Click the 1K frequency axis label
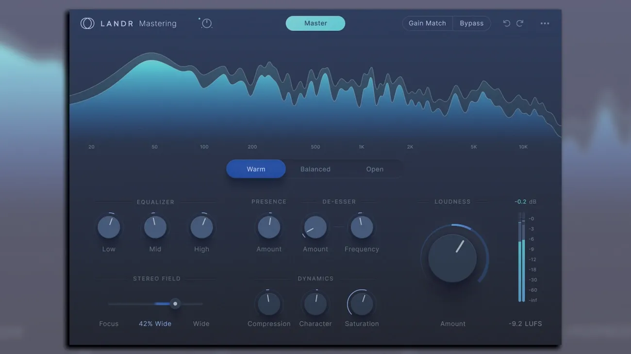 (362, 147)
